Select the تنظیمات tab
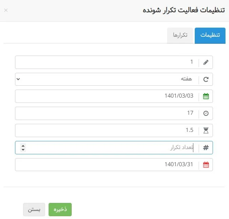229x219 pixels. point(210,35)
